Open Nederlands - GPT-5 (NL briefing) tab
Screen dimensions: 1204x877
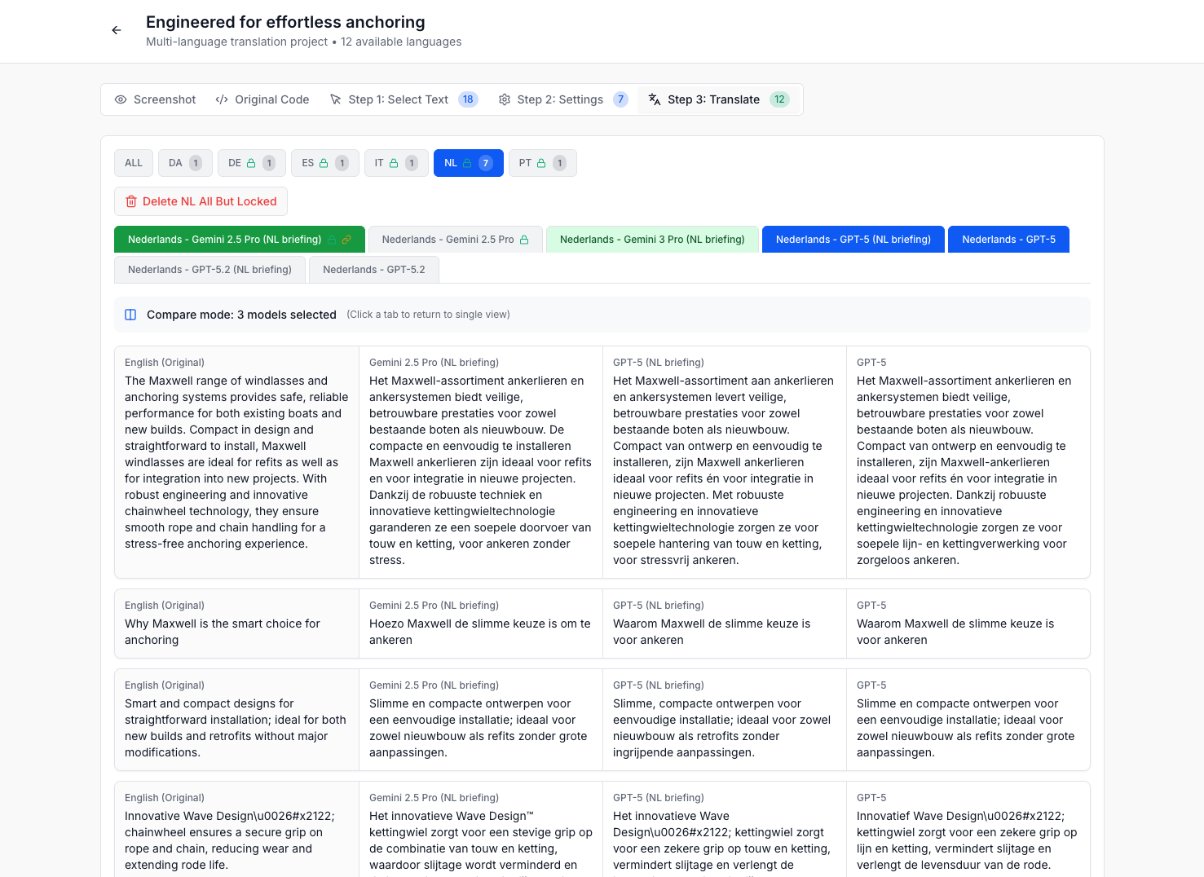click(x=853, y=240)
